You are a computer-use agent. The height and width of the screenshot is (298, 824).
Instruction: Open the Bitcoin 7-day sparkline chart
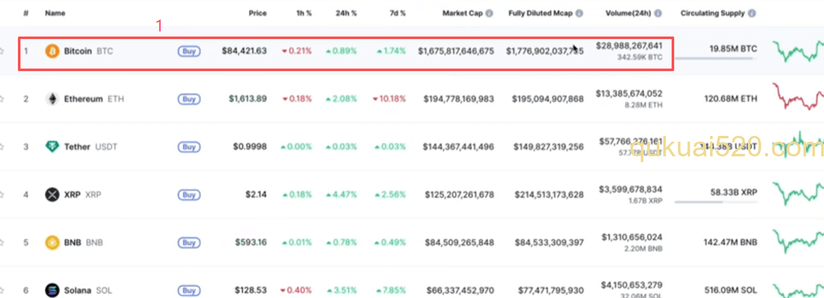pos(798,51)
